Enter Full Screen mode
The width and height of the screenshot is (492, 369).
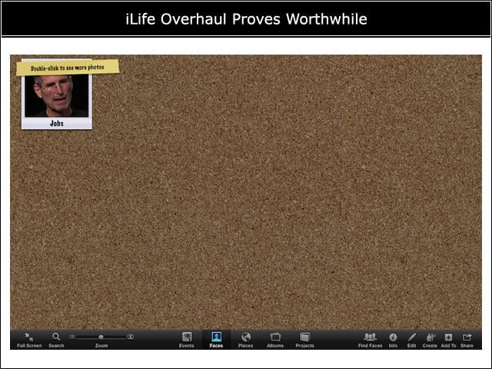coord(29,340)
